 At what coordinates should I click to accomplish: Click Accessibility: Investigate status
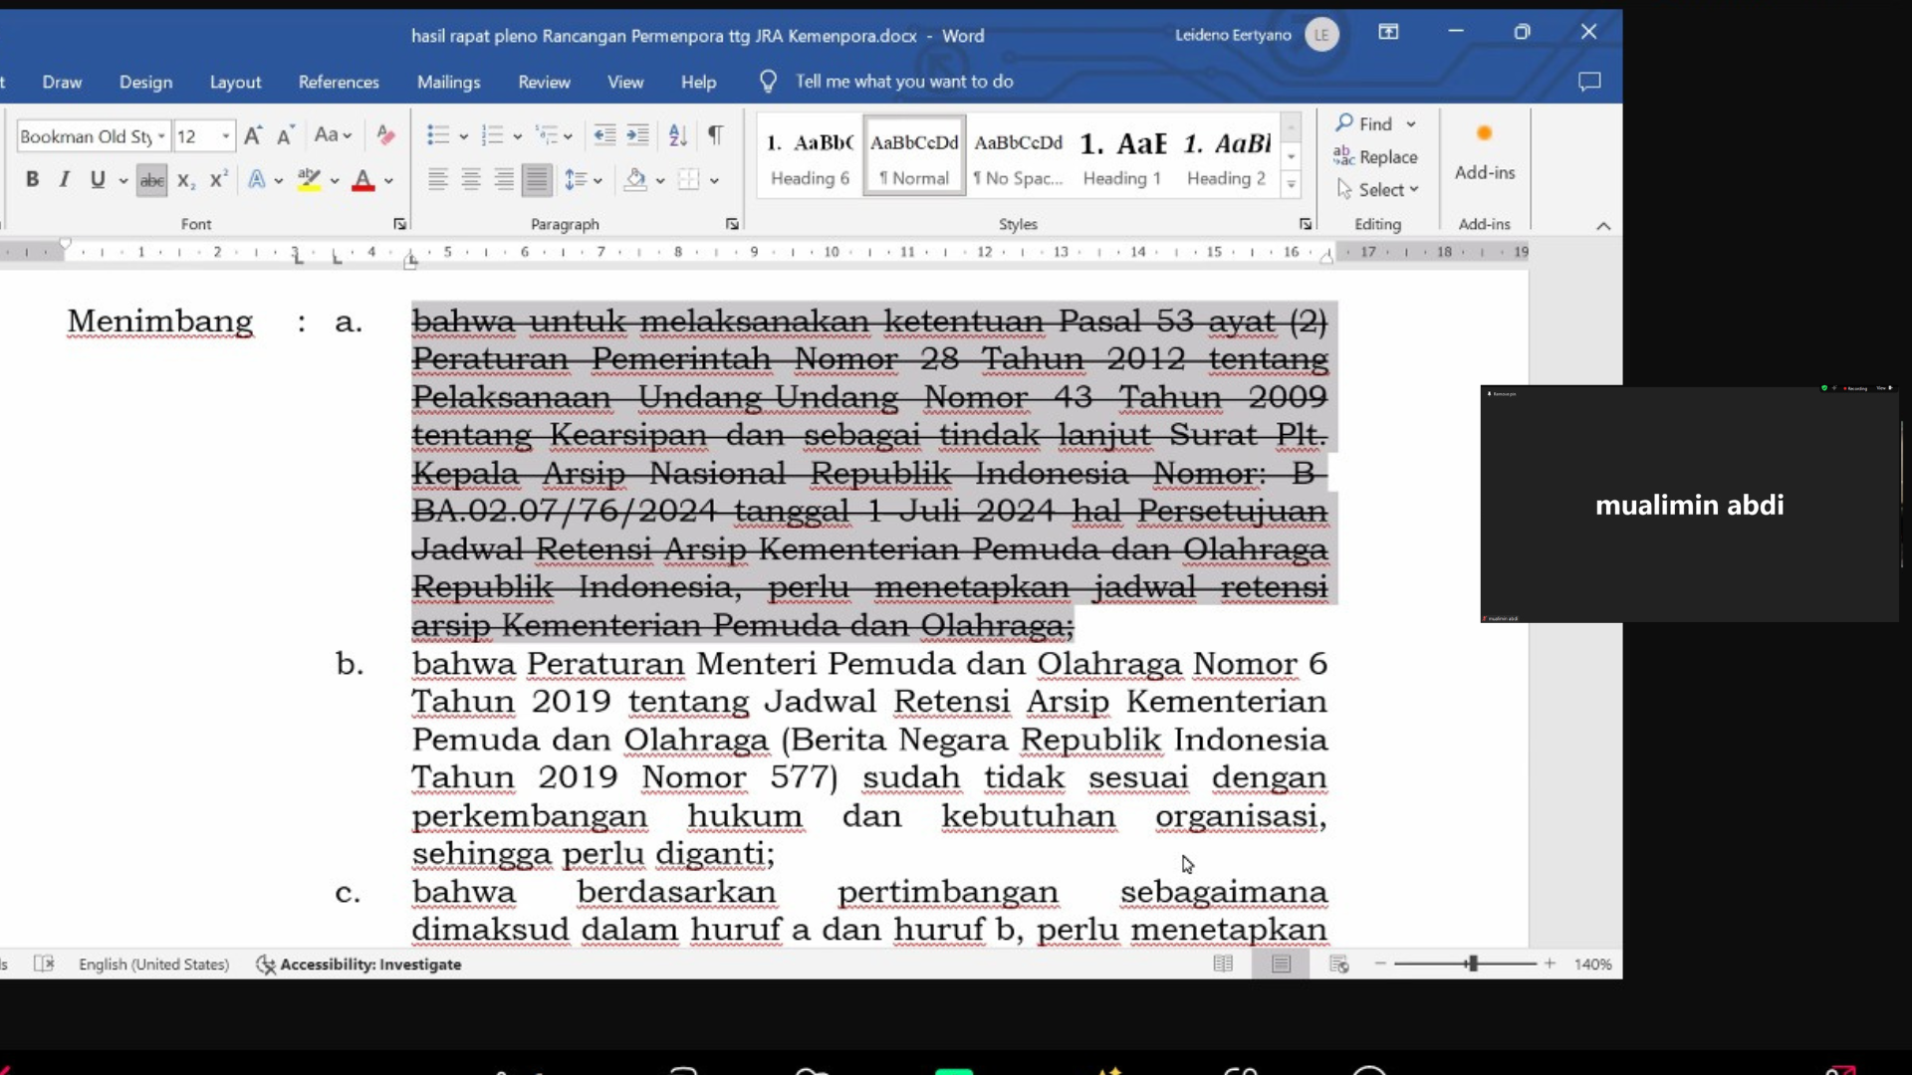pyautogui.click(x=358, y=964)
